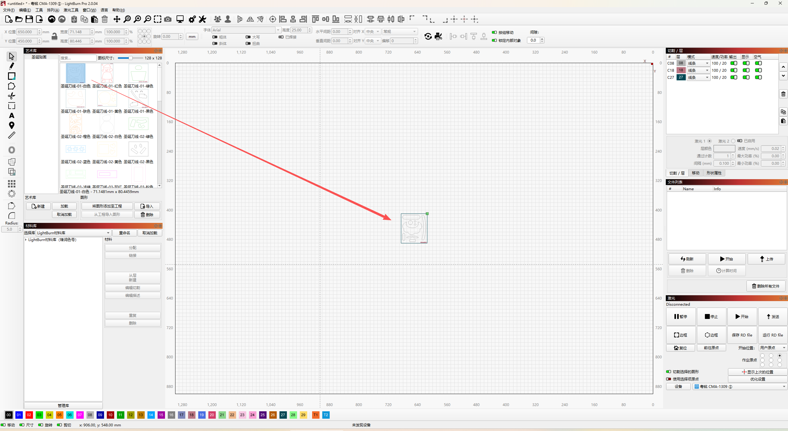
Task: Open the camera capture tool
Action: pyautogui.click(x=168, y=19)
